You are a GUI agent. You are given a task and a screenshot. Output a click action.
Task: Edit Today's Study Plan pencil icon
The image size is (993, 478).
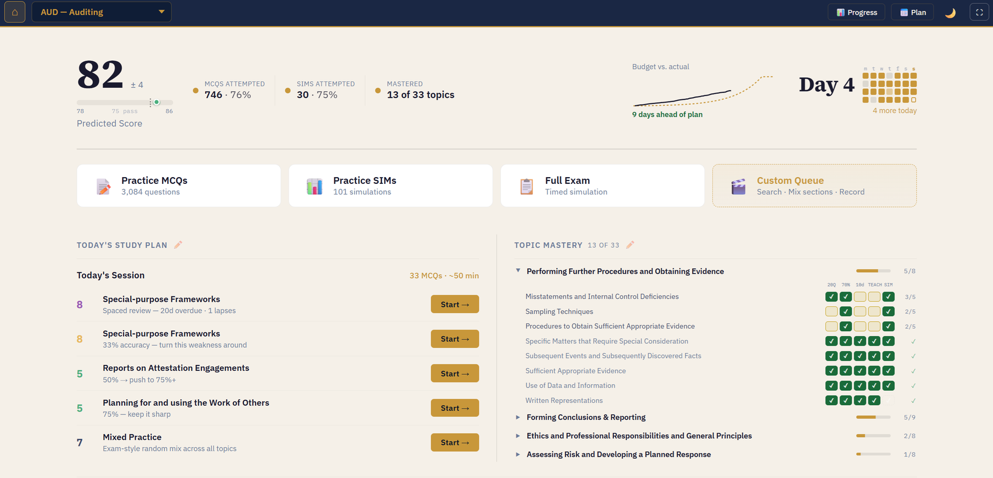pos(178,245)
